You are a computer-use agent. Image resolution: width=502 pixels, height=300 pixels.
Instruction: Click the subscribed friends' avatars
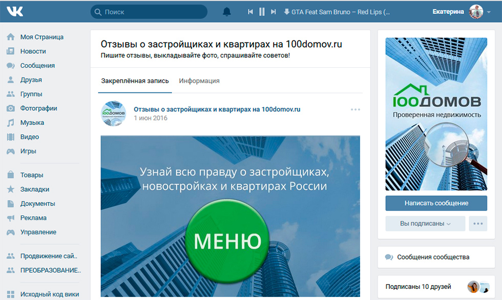click(x=478, y=287)
